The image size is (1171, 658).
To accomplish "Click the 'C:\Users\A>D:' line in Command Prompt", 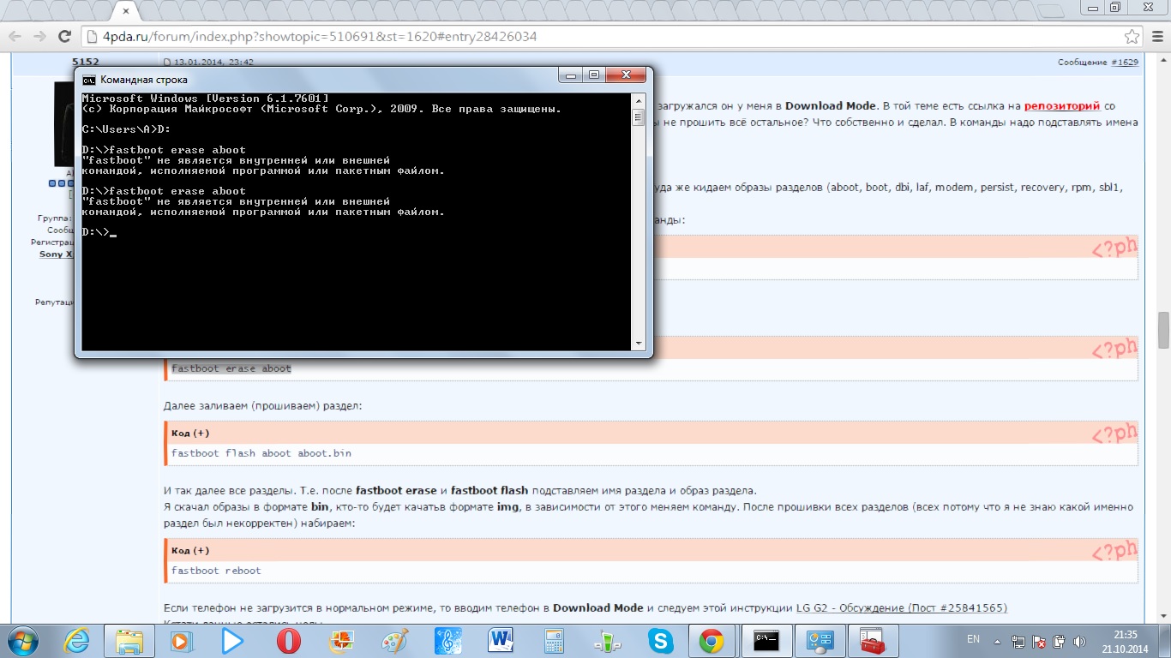I will coord(126,129).
